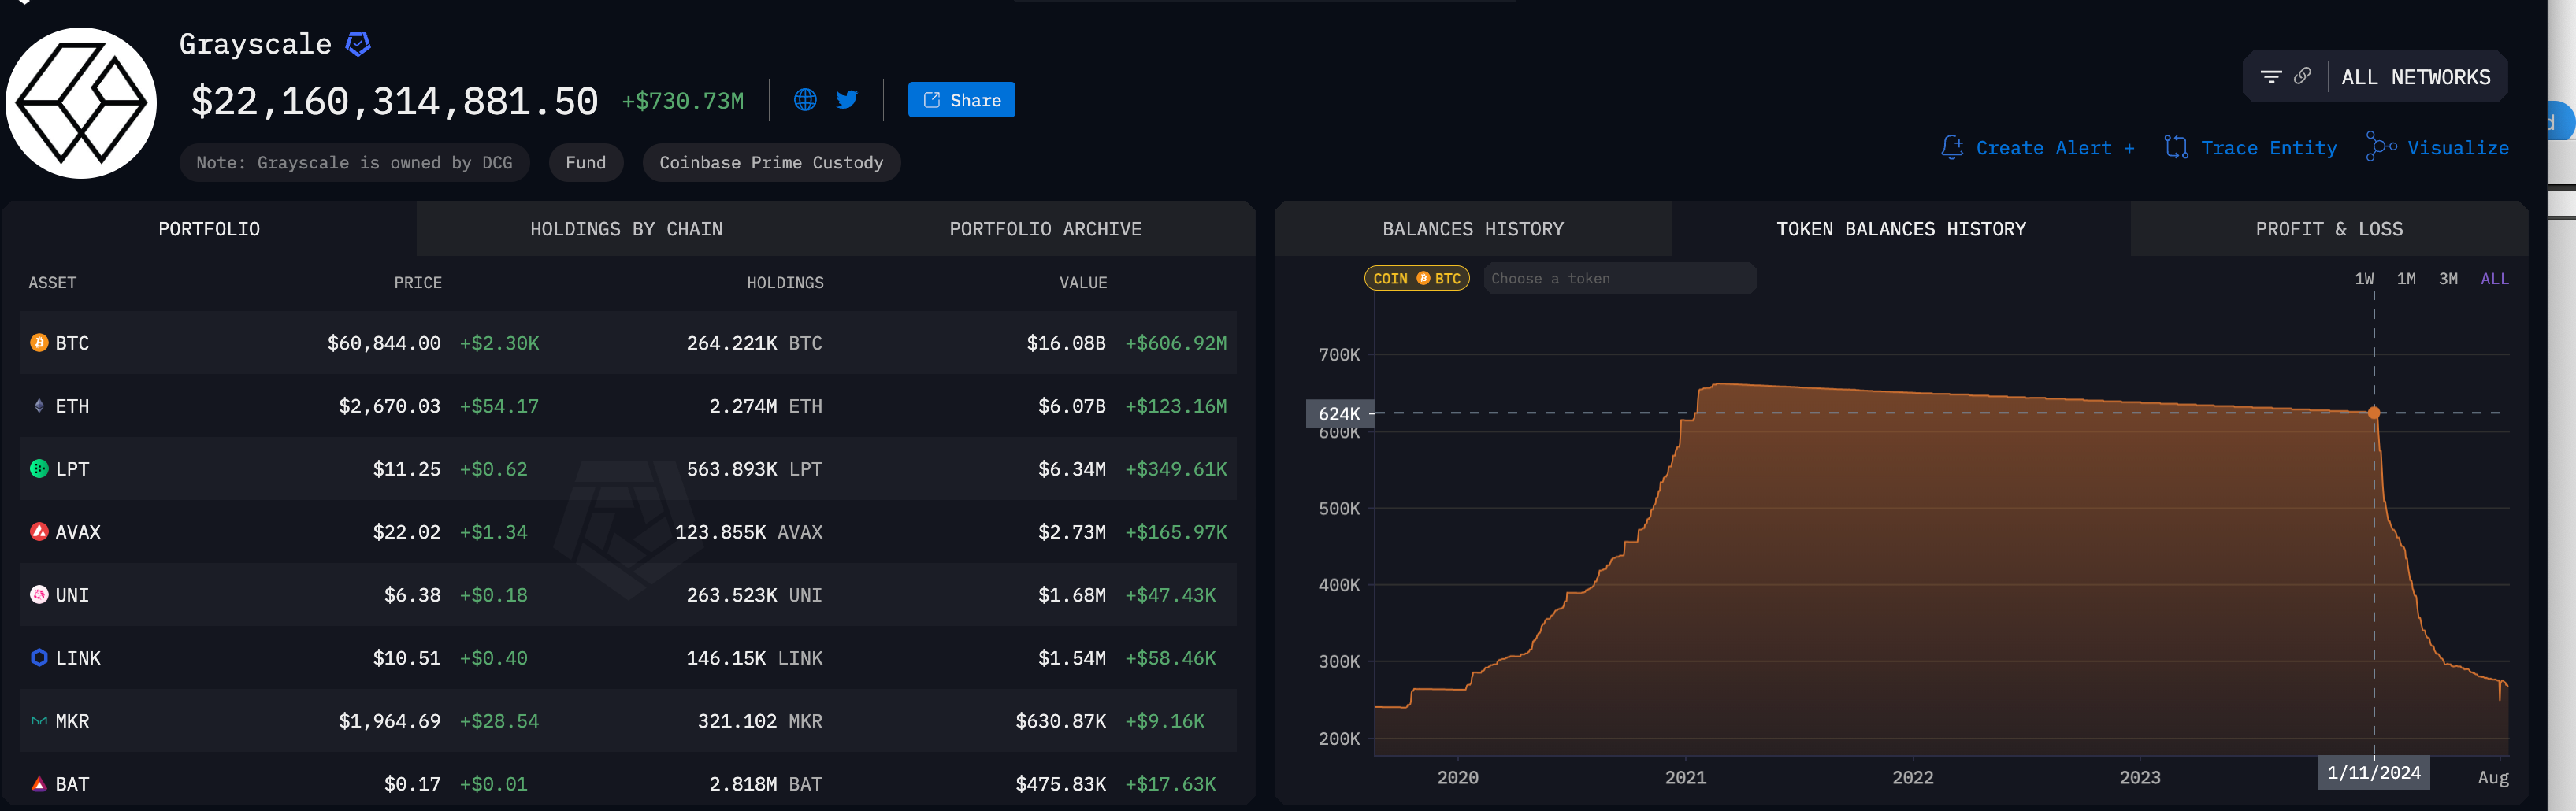The height and width of the screenshot is (811, 2576).
Task: Click Create Alert +
Action: coord(2055,148)
